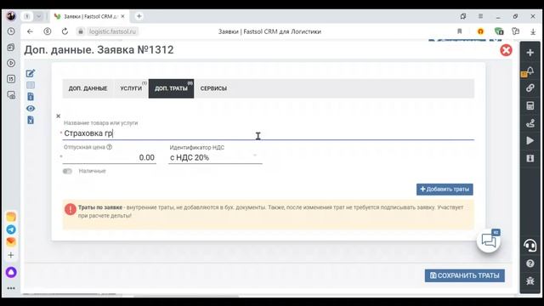Screen dimensions: 544x306
Task: Go back in browser
Action: tap(31, 31)
